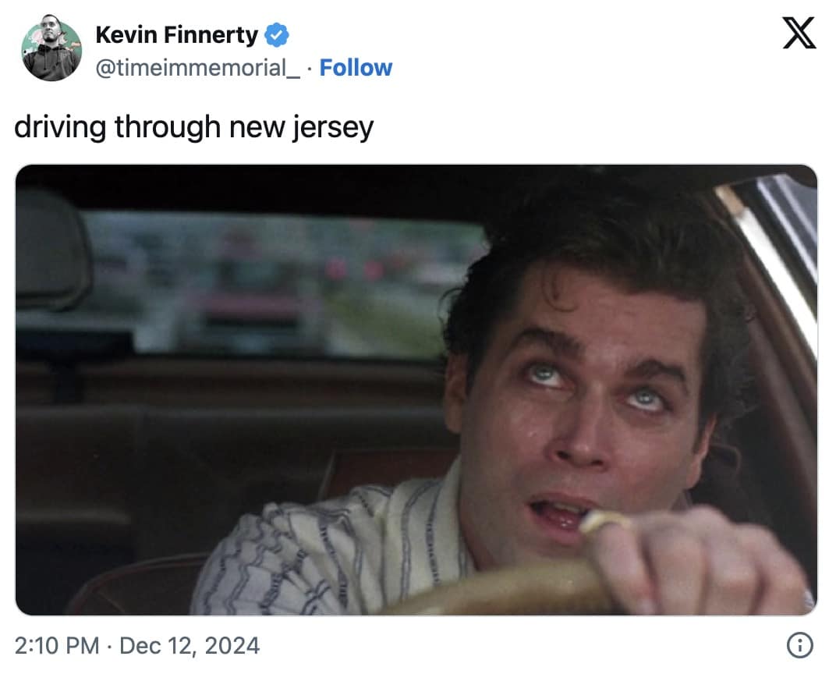The height and width of the screenshot is (674, 836).
Task: Click the Dec 12, 2024 date
Action: pos(190,646)
